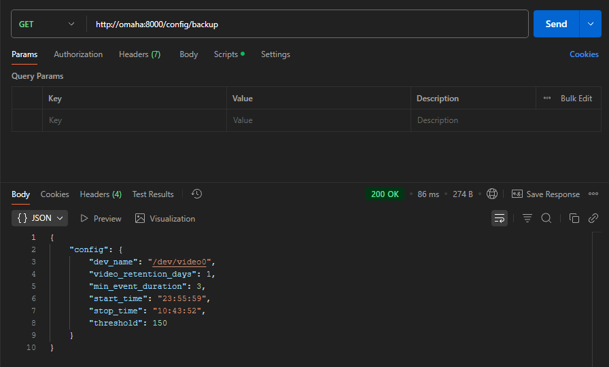
Task: Click the link icon beside copy
Action: click(593, 218)
